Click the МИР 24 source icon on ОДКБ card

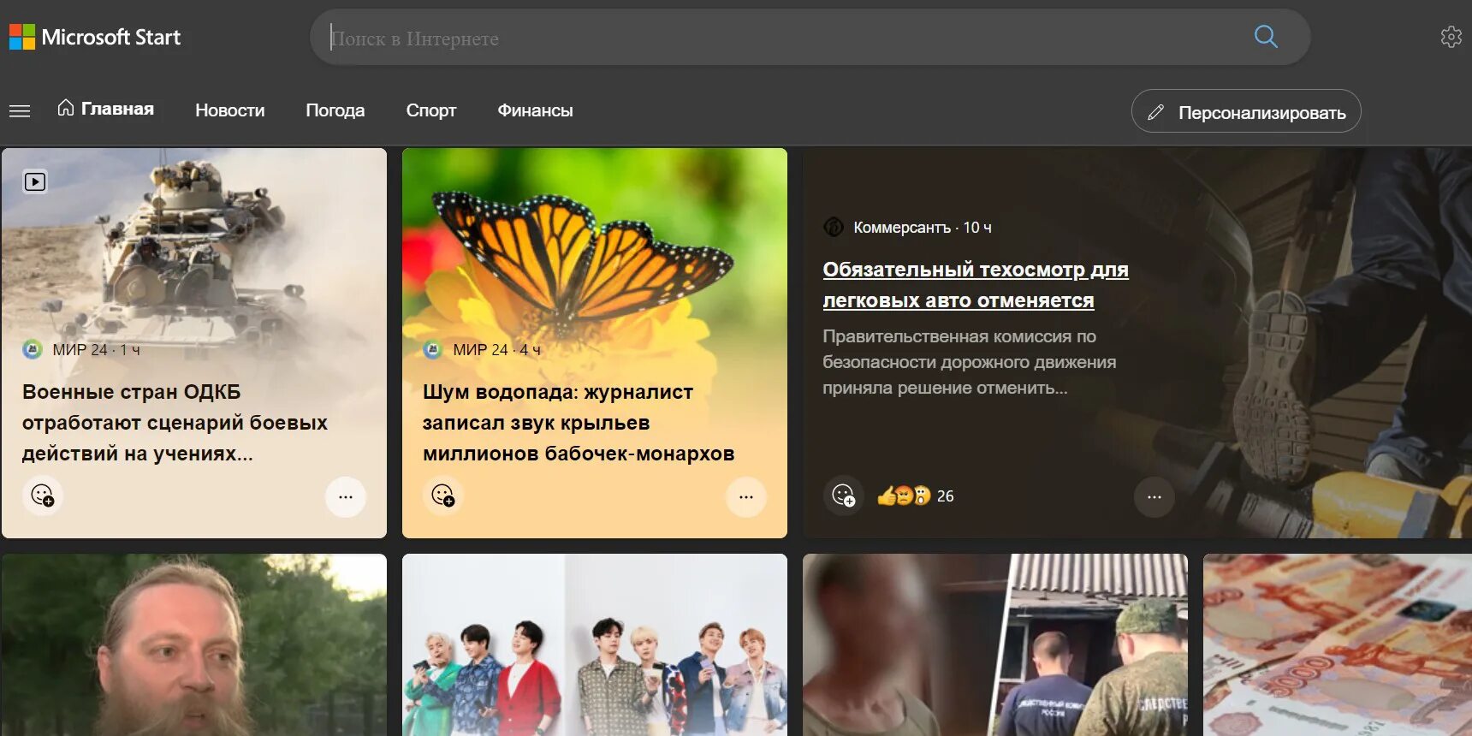(33, 349)
